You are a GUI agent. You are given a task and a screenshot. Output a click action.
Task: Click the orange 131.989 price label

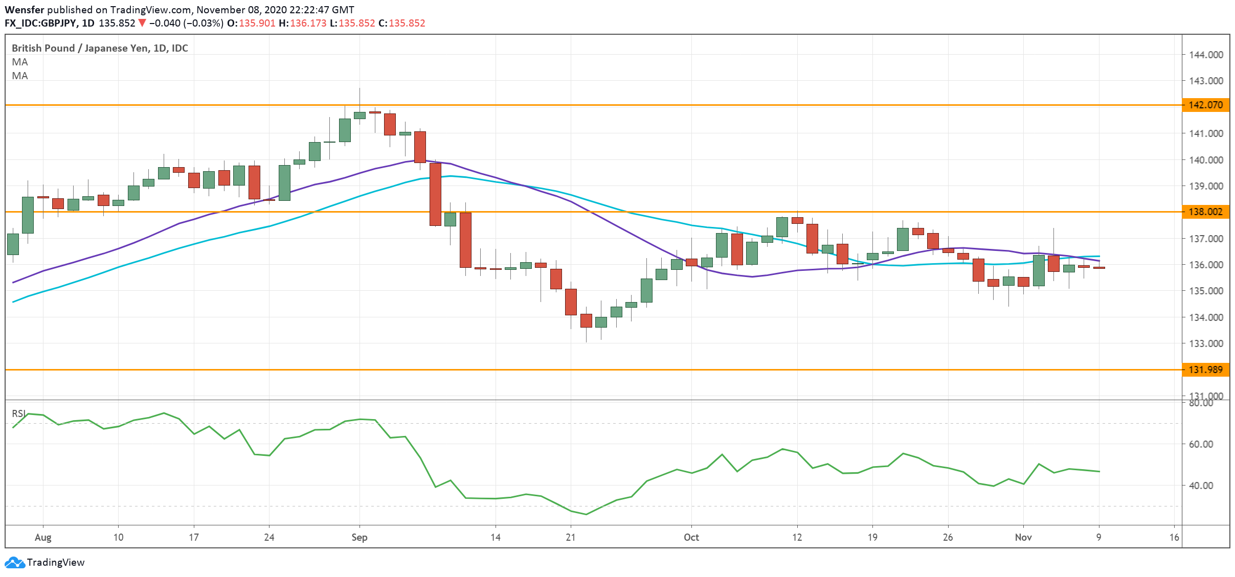pyautogui.click(x=1205, y=370)
